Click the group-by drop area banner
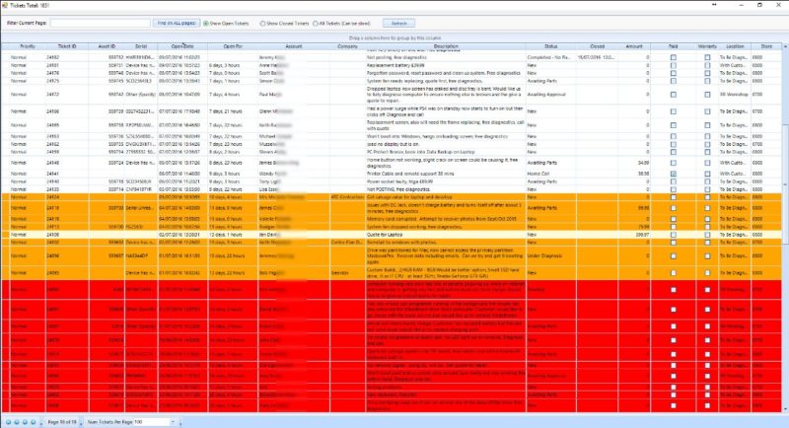The width and height of the screenshot is (789, 428). click(394, 37)
